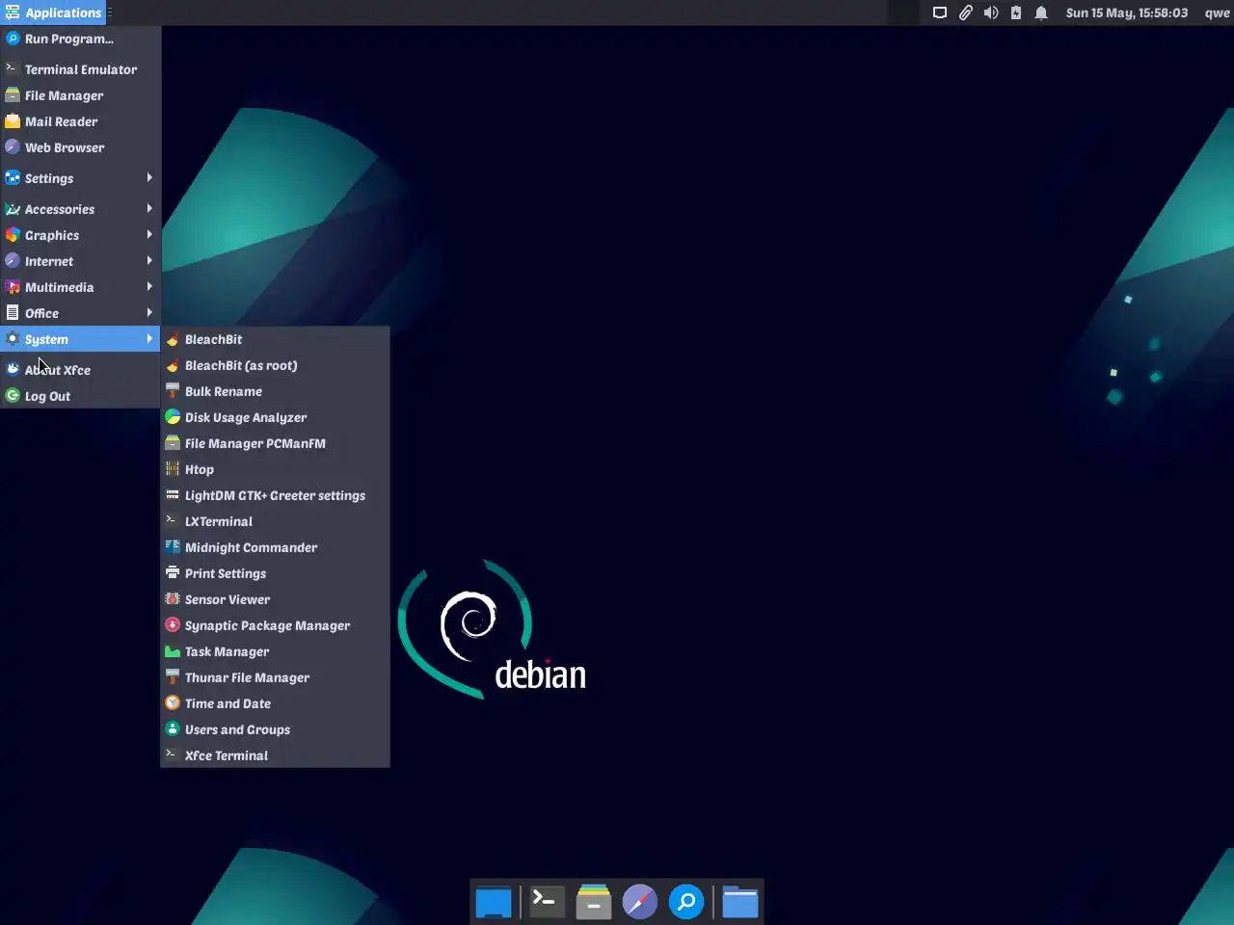Click the battery power tray icon
The height and width of the screenshot is (925, 1234).
point(1016,13)
